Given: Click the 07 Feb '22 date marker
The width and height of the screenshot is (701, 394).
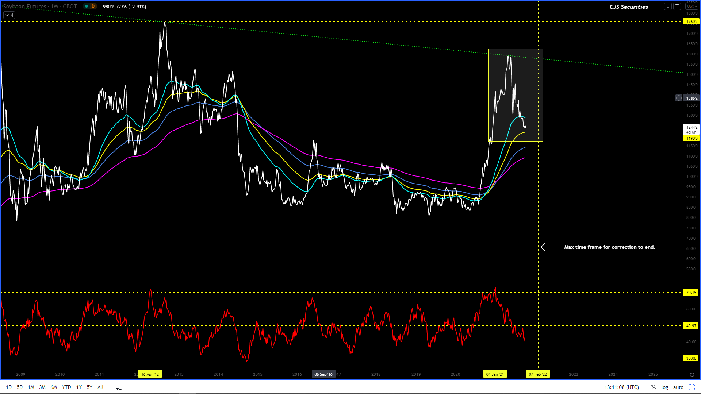Looking at the screenshot, I should point(538,374).
